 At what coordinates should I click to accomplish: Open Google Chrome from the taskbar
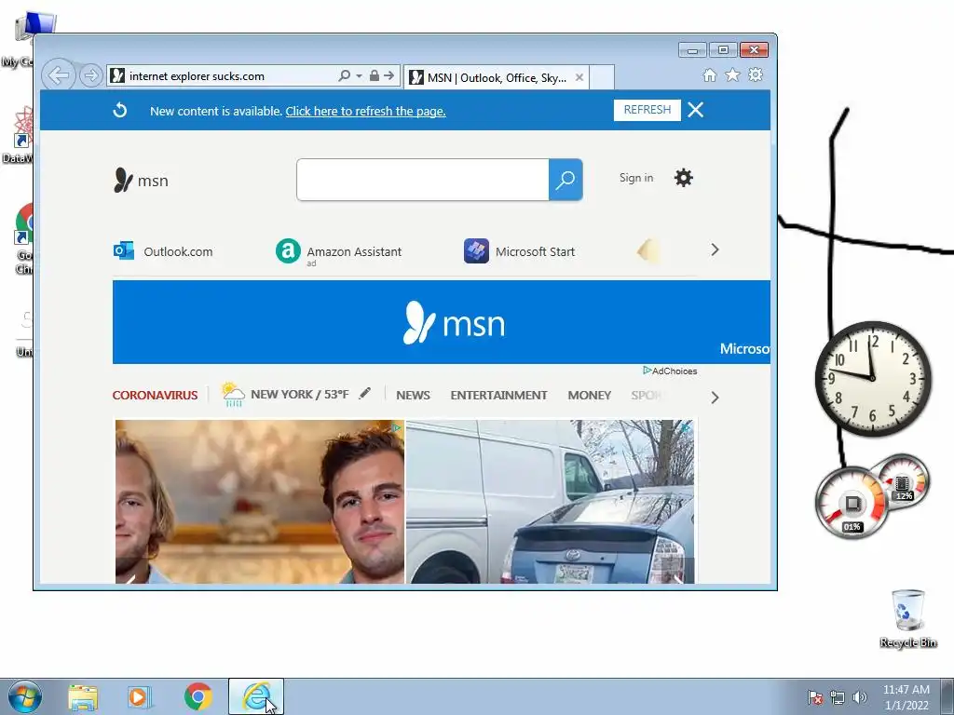point(198,696)
